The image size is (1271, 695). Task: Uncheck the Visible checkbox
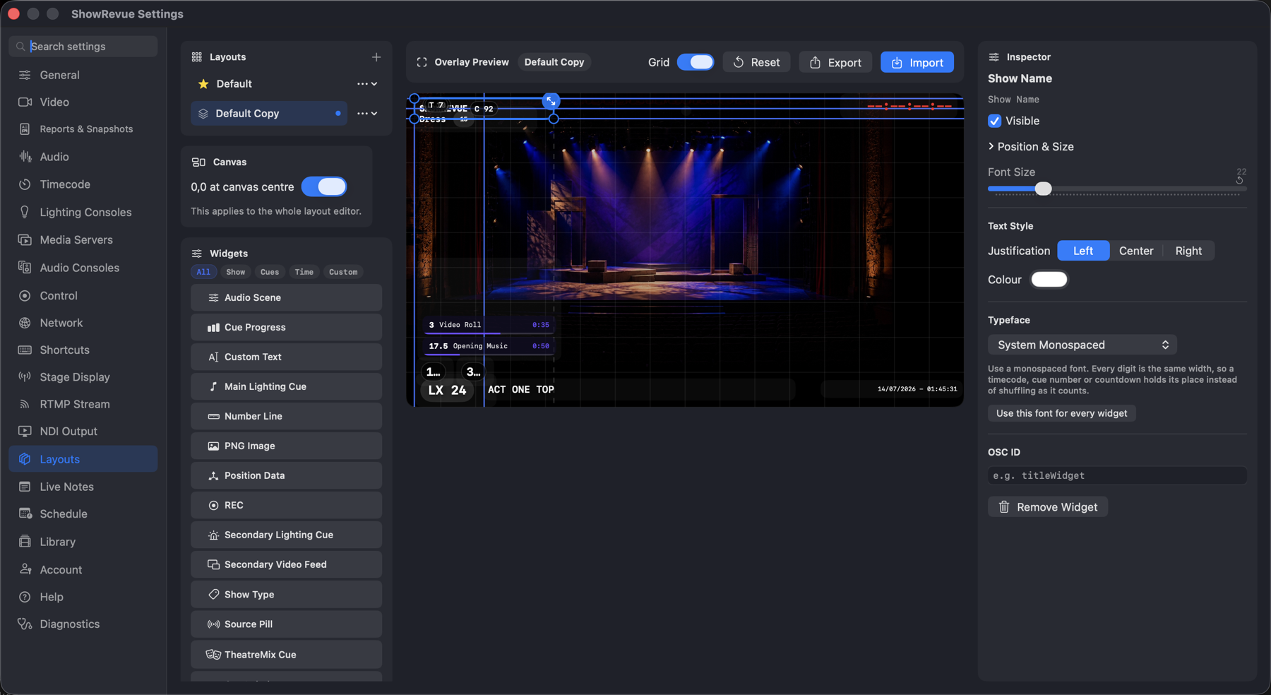click(x=994, y=121)
